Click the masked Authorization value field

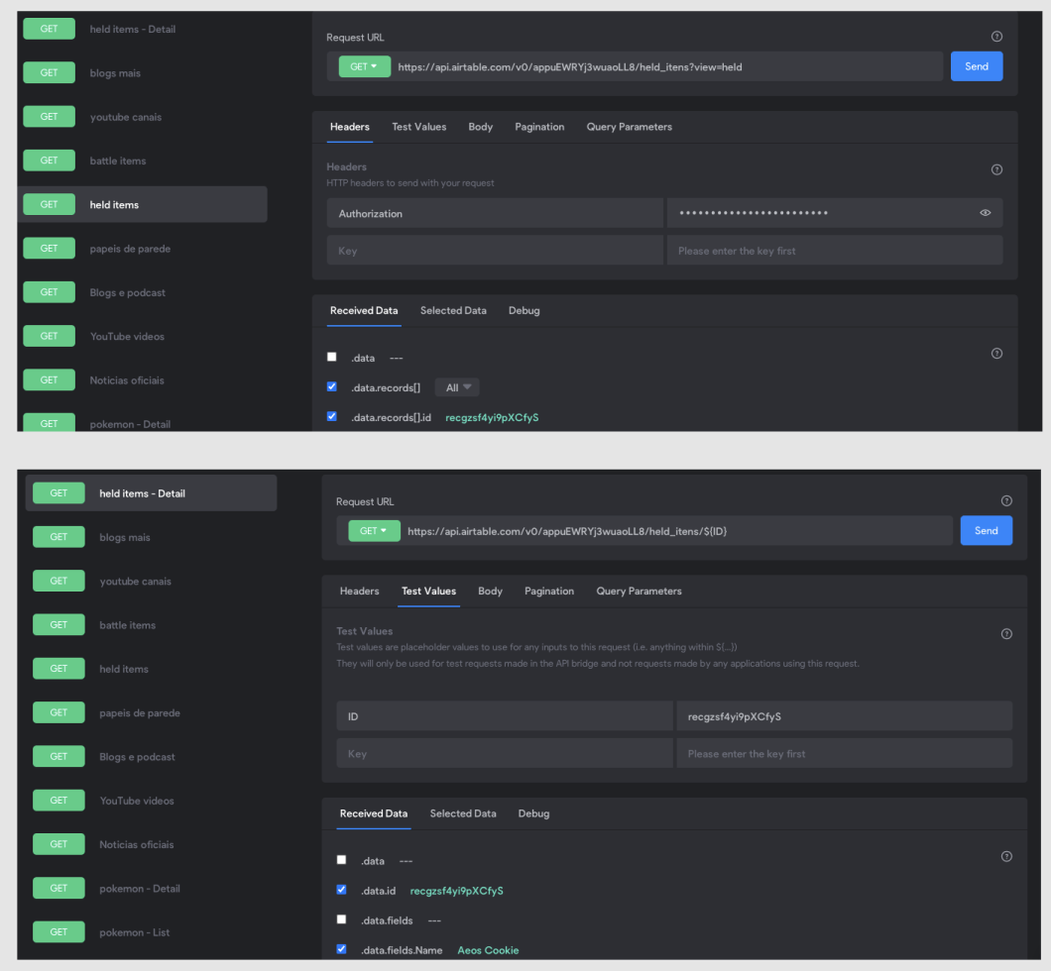tap(835, 213)
